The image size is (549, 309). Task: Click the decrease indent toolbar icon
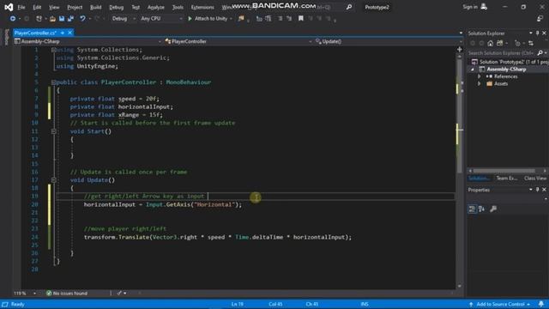(259, 19)
